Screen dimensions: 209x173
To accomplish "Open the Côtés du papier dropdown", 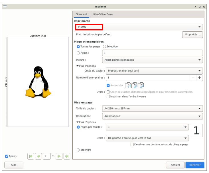I will [154, 71].
